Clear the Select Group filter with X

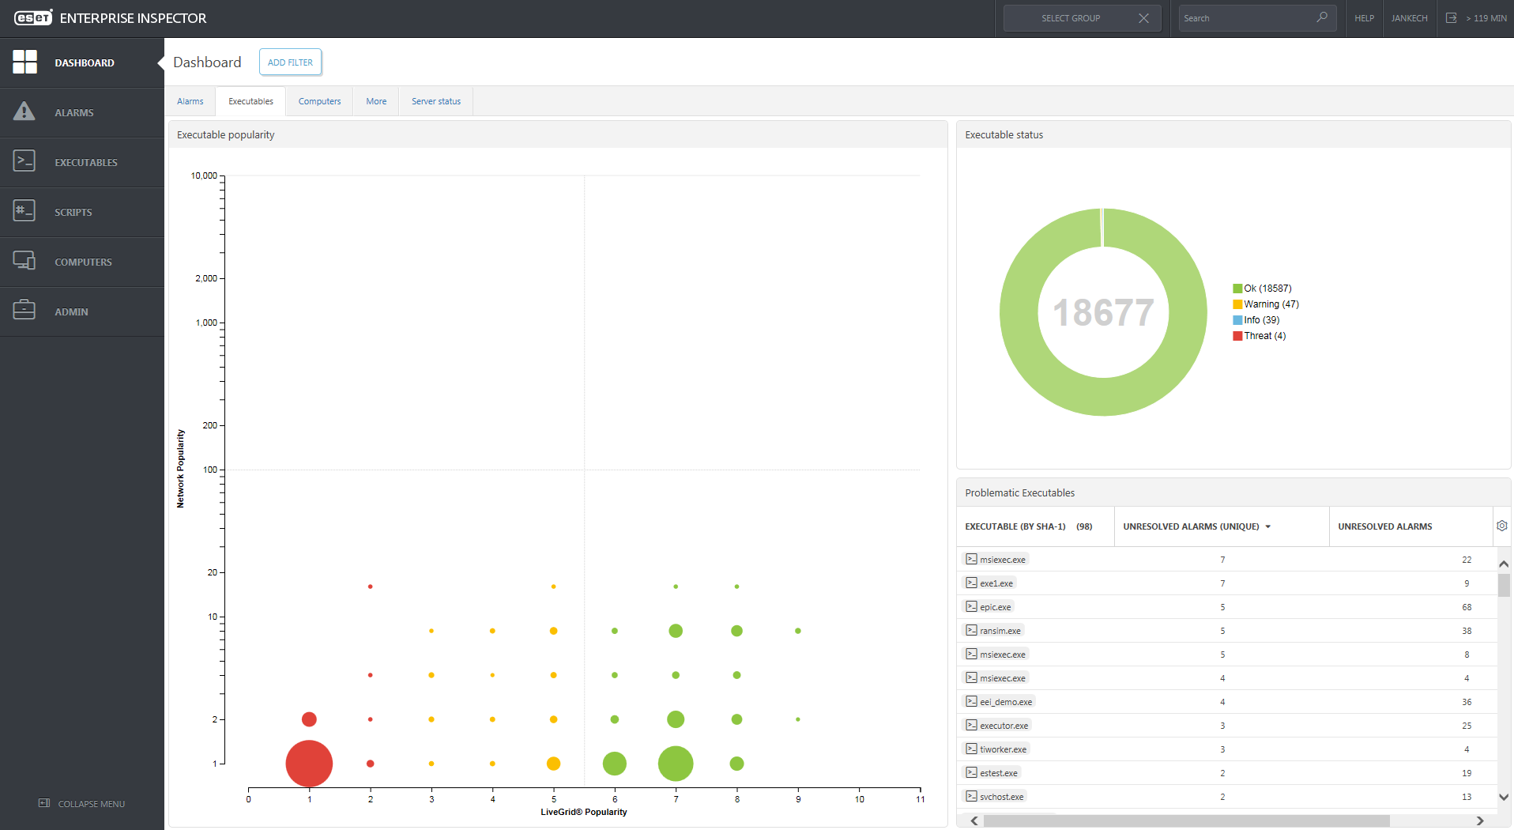1143,18
